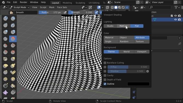
Task: Toggle viewport overlays
Action: (x=99, y=7)
